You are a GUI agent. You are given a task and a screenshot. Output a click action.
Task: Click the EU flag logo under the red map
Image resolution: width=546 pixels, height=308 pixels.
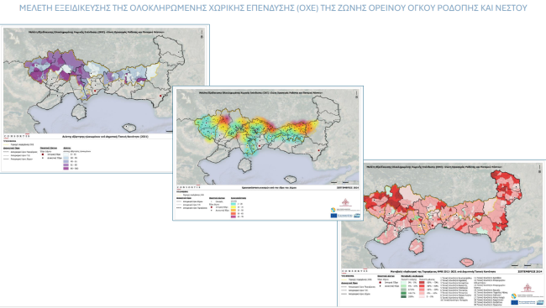pyautogui.click(x=516, y=302)
